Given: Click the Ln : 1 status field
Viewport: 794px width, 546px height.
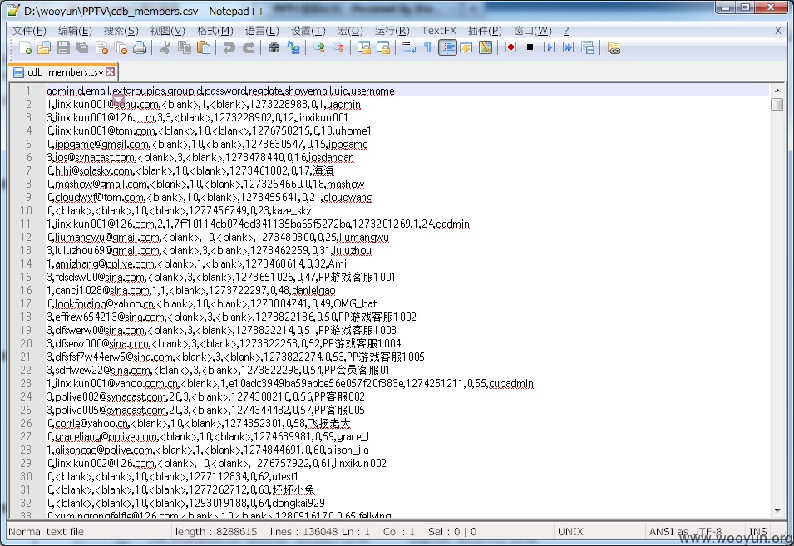Looking at the screenshot, I should pos(356,532).
